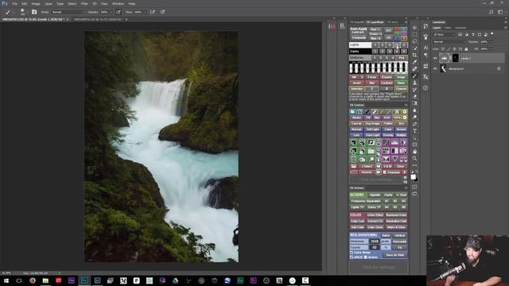Select the Zoom tool
Screen dimensions: 509x286
tap(414, 159)
